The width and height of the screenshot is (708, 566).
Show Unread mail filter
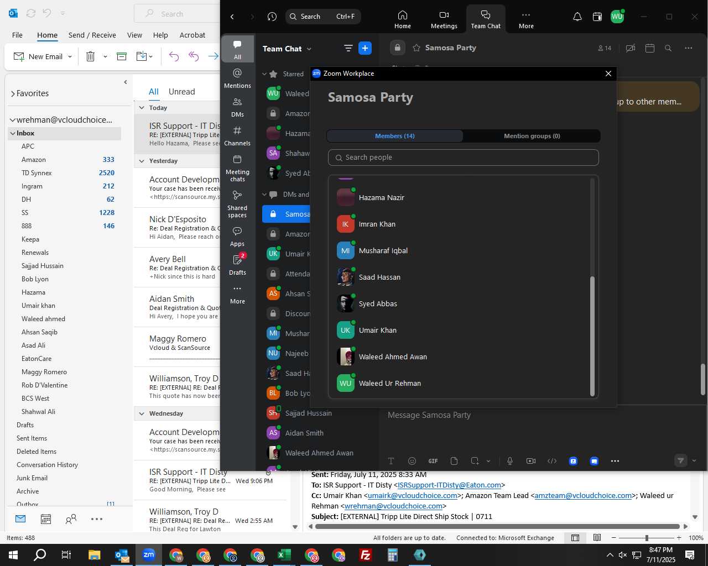[x=182, y=92]
